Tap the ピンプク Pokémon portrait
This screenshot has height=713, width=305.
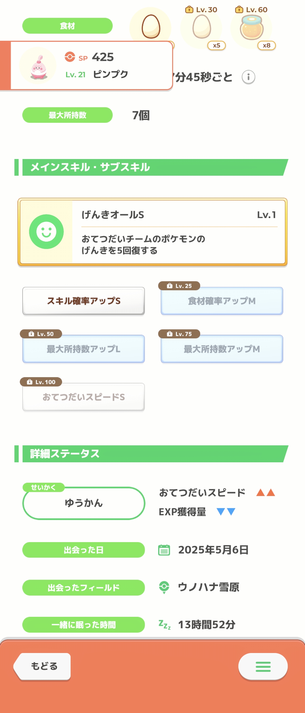coord(38,66)
